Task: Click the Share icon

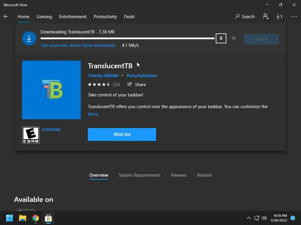Action: click(x=130, y=84)
